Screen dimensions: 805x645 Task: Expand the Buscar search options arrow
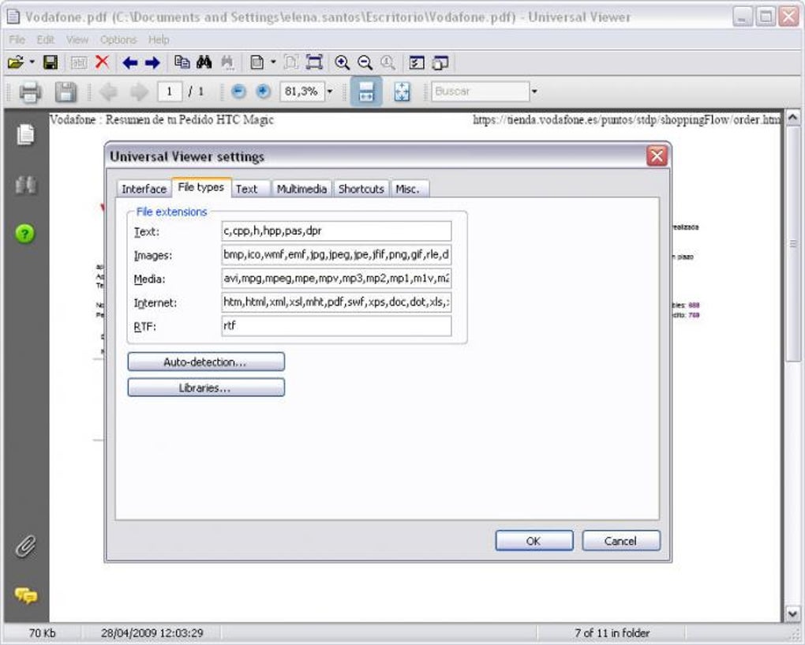534,92
